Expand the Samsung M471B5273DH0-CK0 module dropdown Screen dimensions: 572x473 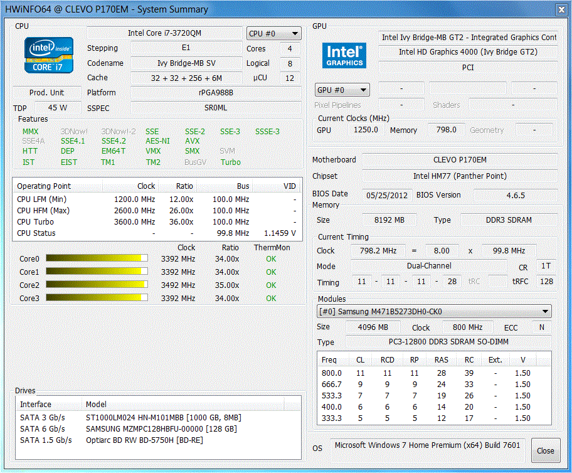[434, 311]
